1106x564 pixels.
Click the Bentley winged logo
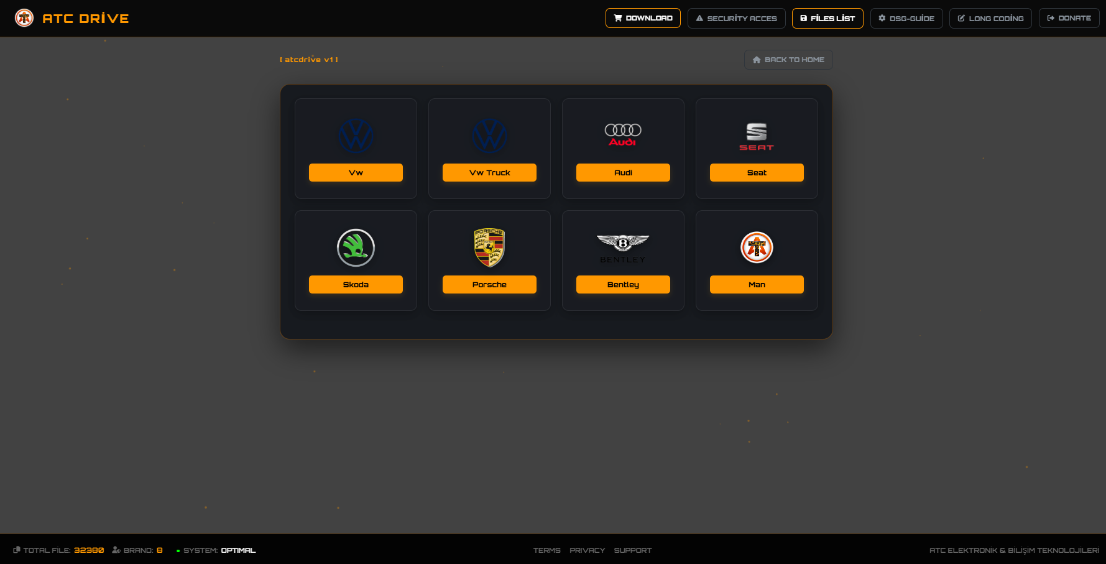[623, 249]
